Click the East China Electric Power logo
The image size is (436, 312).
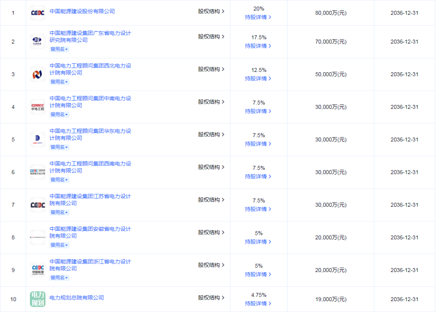[x=38, y=139]
